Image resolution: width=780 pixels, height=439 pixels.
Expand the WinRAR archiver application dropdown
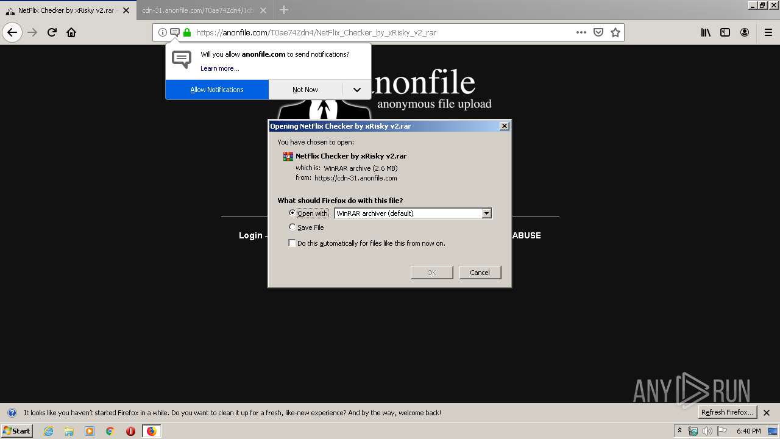click(486, 213)
